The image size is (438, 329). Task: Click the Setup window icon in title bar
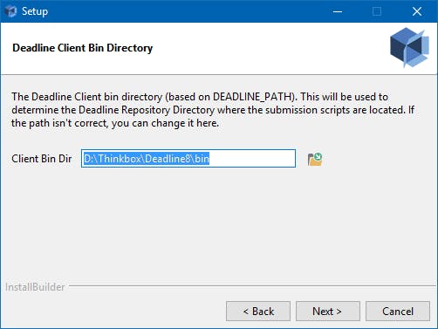[10, 11]
